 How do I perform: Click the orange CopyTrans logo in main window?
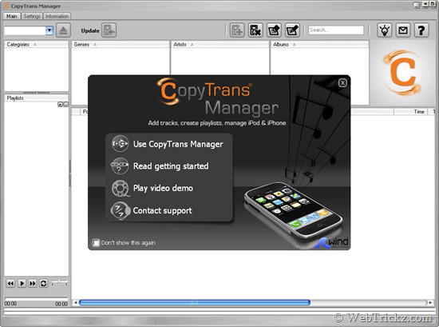click(402, 72)
